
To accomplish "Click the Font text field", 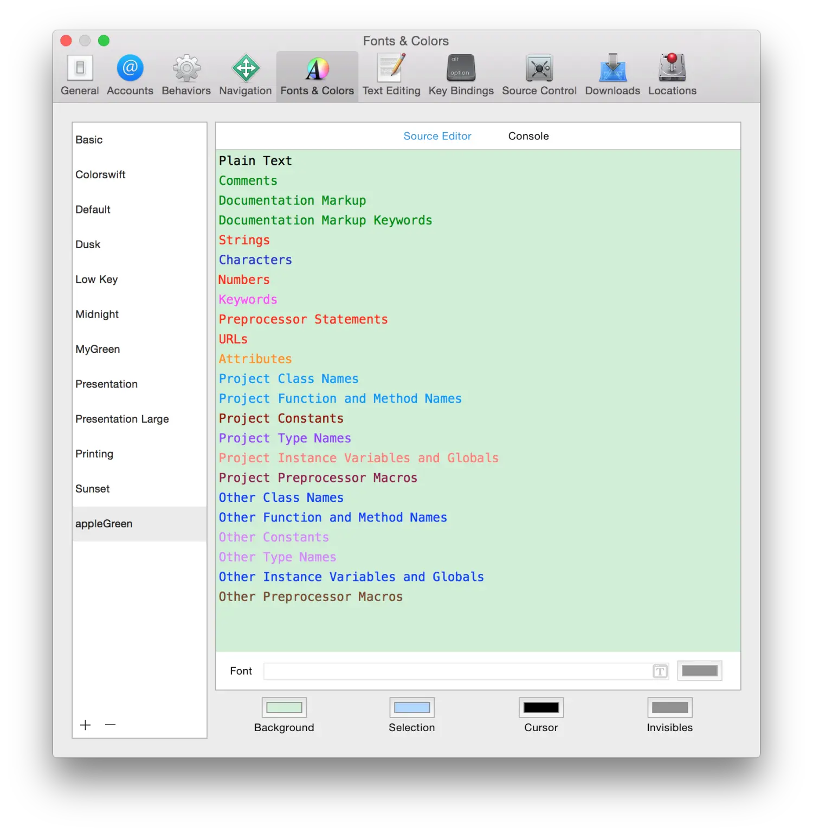I will point(466,671).
